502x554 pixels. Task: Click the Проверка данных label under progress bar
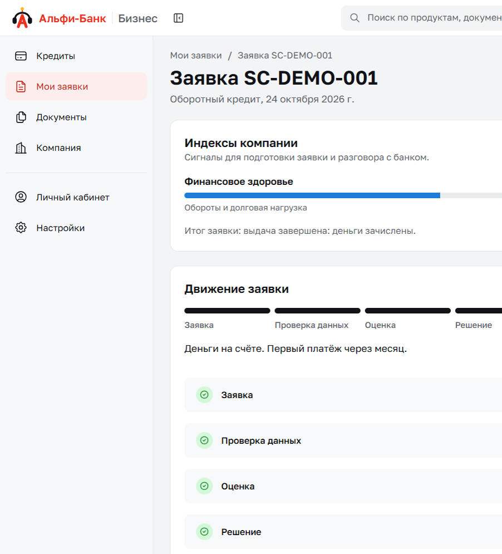(312, 325)
